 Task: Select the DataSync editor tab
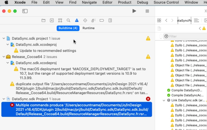click(184, 21)
